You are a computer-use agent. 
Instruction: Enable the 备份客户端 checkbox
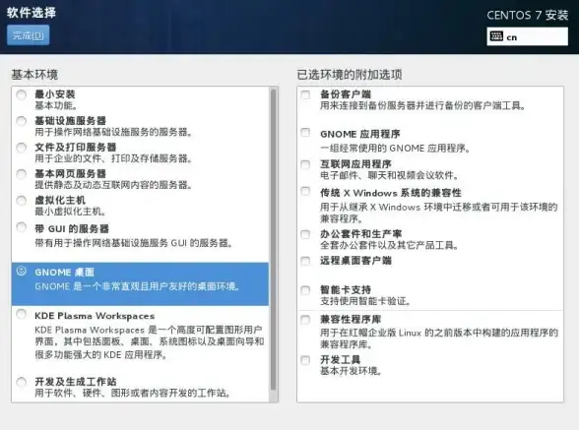(x=305, y=94)
